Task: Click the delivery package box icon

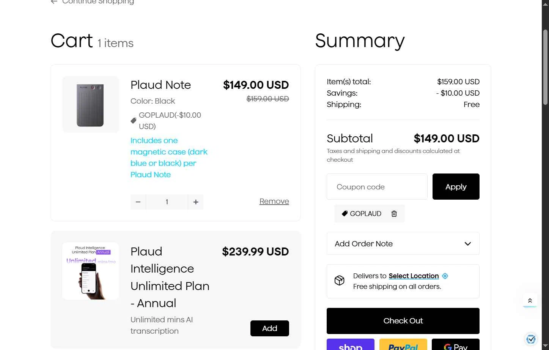Action: (340, 281)
